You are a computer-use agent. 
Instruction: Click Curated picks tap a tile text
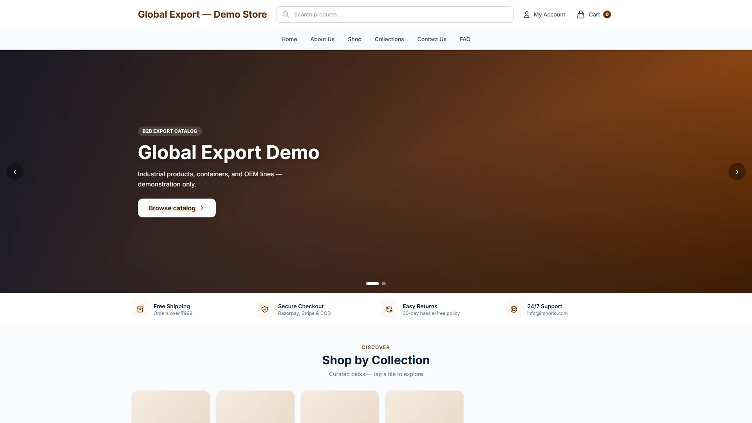(376, 374)
